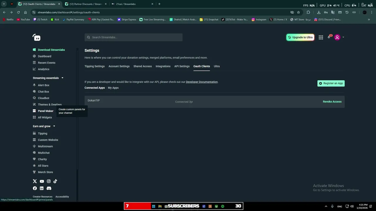Open the Ultra settings tab
The width and height of the screenshot is (376, 211).
pyautogui.click(x=217, y=66)
